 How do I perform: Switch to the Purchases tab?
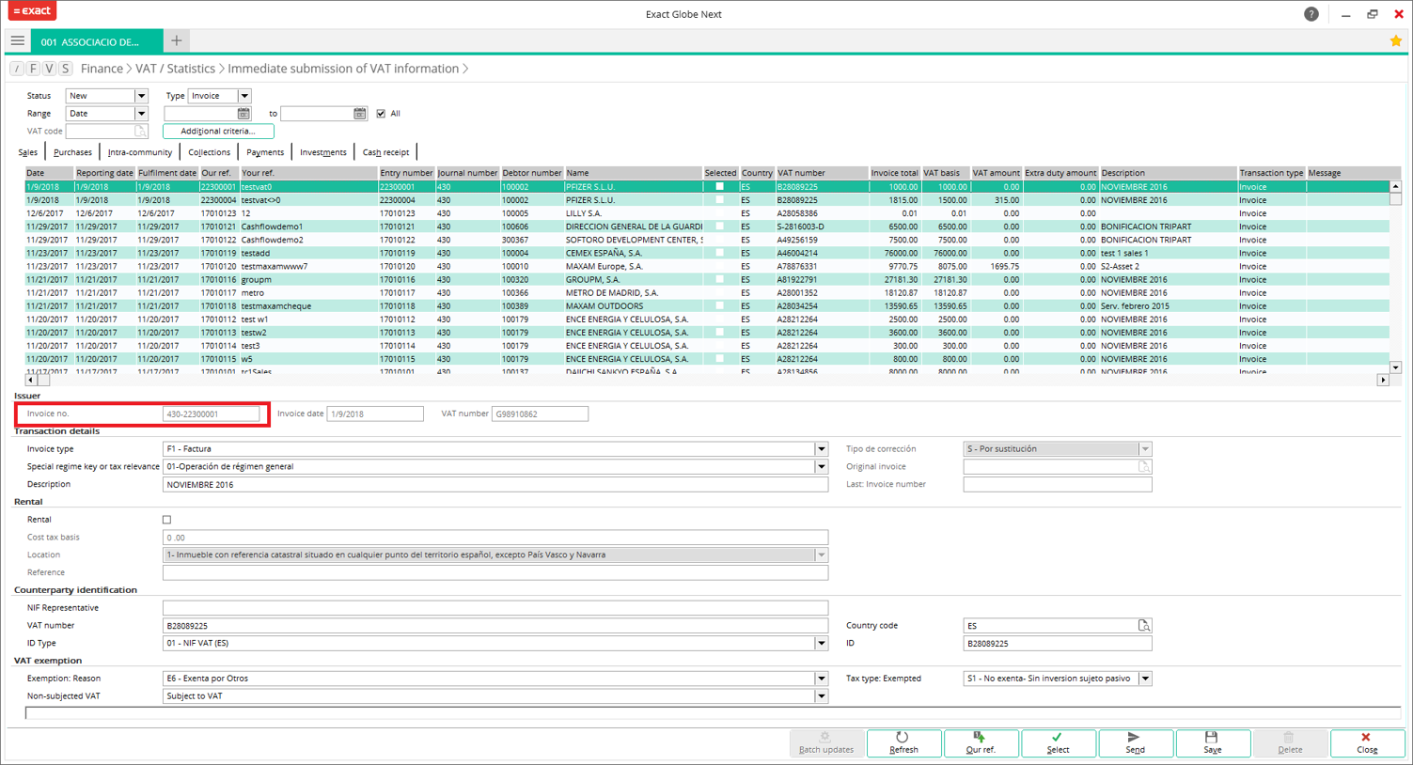click(x=72, y=152)
